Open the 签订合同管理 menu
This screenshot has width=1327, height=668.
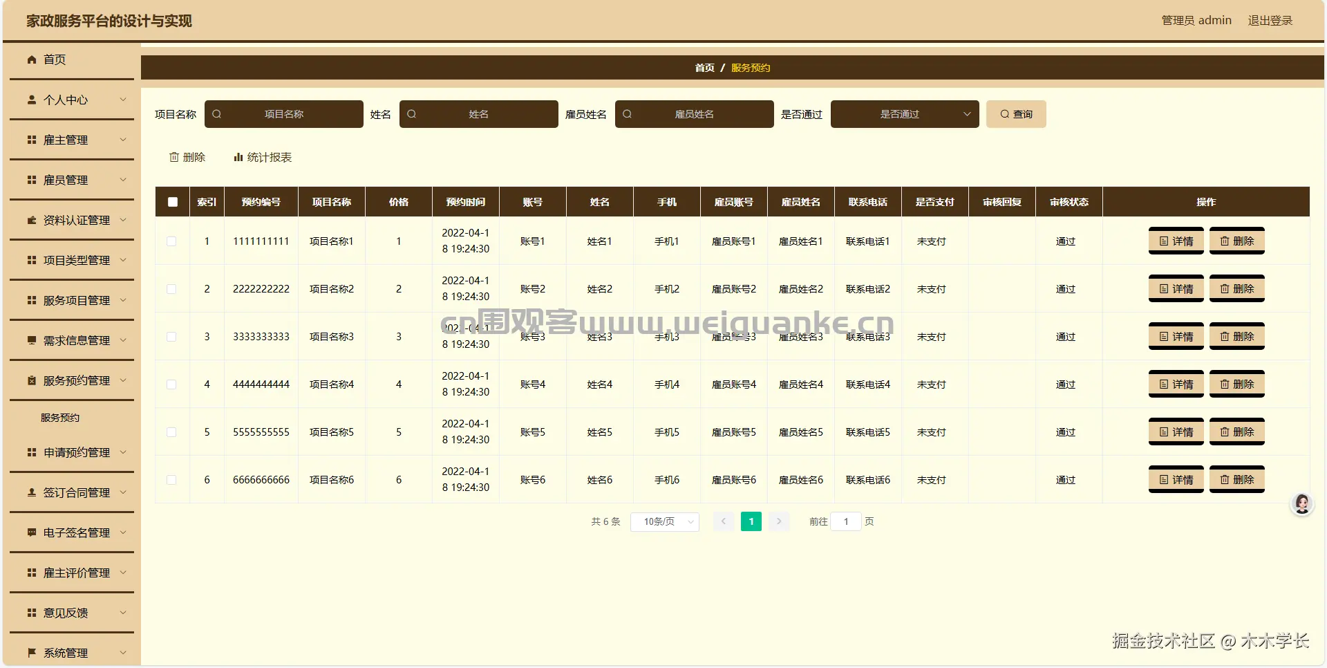72,492
